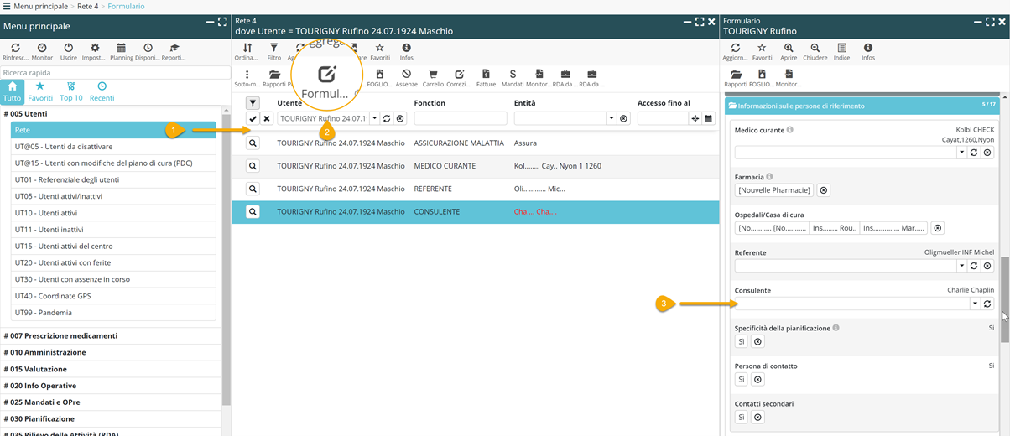The height and width of the screenshot is (436, 1010).
Task: Toggle Si for Persona di contatto
Action: [742, 380]
